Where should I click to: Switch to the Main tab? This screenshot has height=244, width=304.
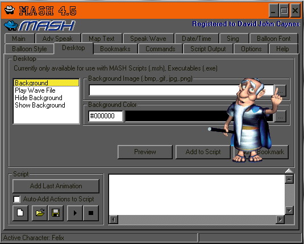(x=19, y=39)
